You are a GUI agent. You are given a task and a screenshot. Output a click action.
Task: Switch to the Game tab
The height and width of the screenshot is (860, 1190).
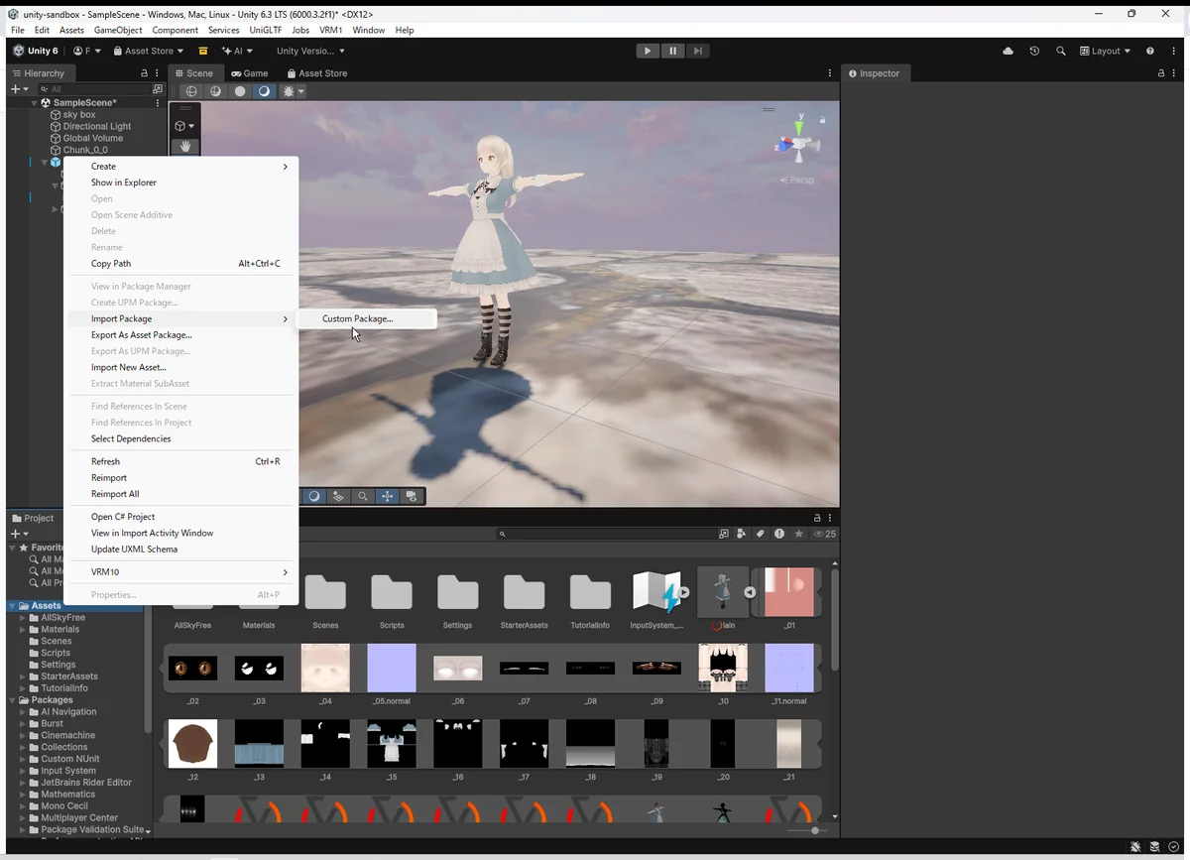tap(250, 73)
